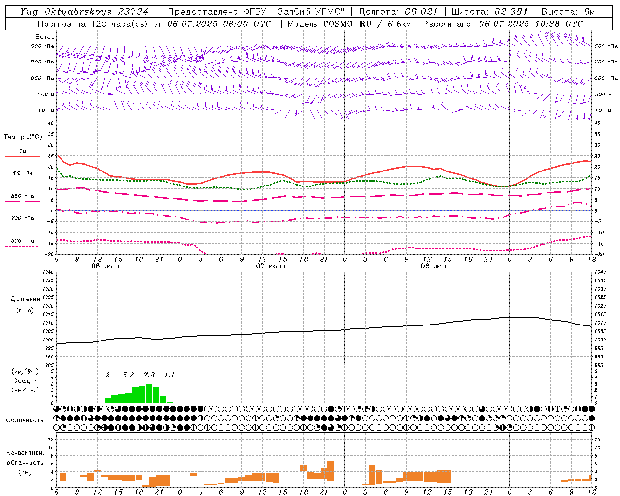Click the red 2м temperature legend line

point(22,156)
